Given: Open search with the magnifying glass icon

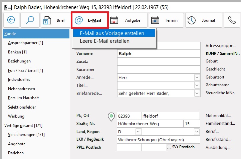Looking at the screenshot, I should point(30,20).
